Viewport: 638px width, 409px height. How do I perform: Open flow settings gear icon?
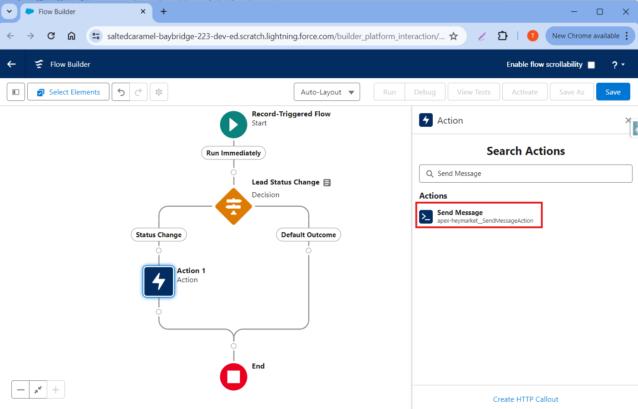coord(159,92)
